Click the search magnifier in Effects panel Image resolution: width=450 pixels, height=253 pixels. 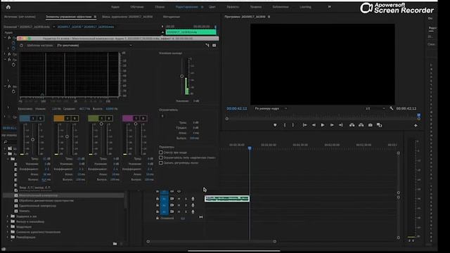(5, 142)
